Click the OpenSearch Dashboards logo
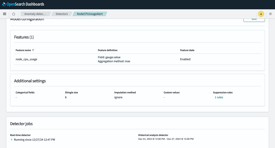The height and width of the screenshot is (148, 275). [23, 4]
